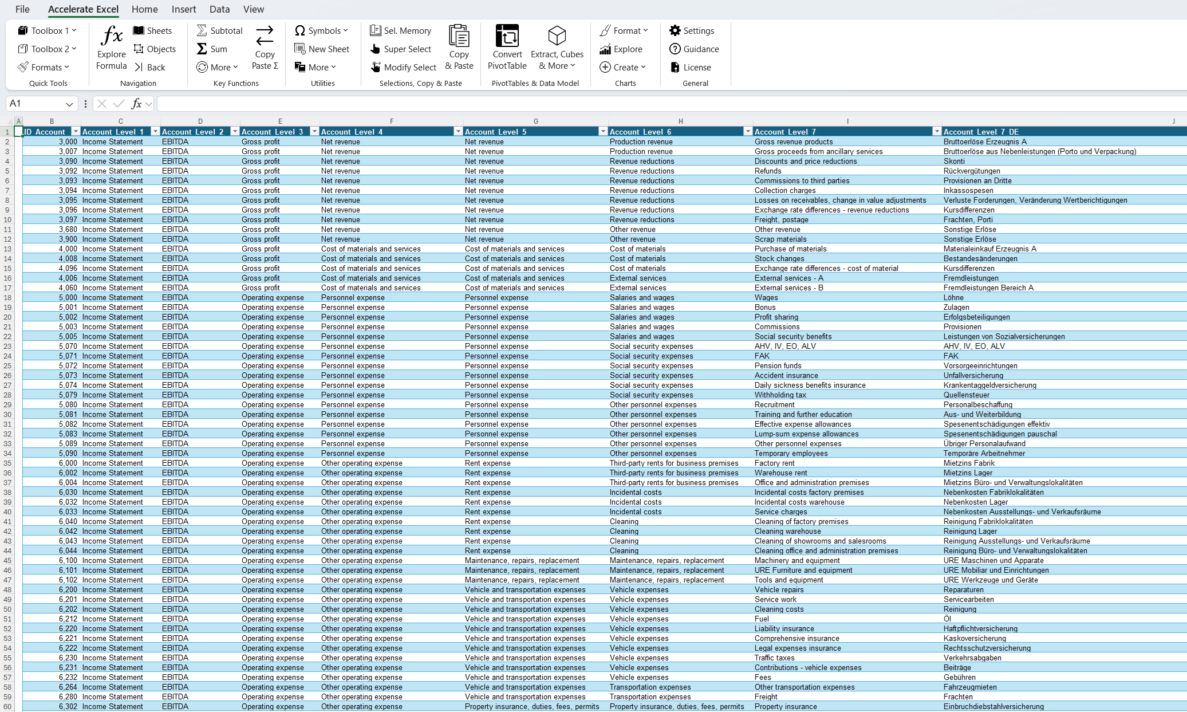Click the New Sheet utility icon

299,49
